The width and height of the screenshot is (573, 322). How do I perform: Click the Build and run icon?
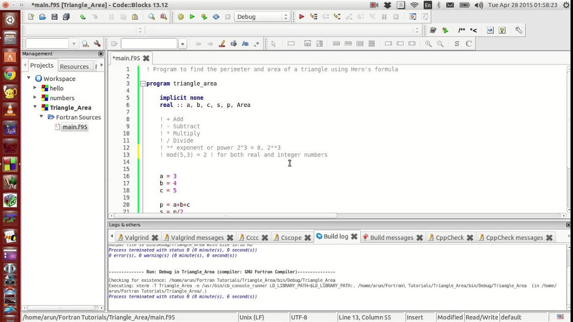[x=204, y=17]
